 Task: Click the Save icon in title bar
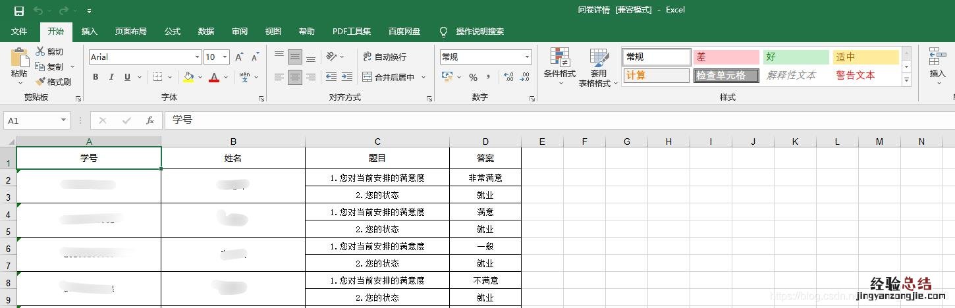pos(18,11)
